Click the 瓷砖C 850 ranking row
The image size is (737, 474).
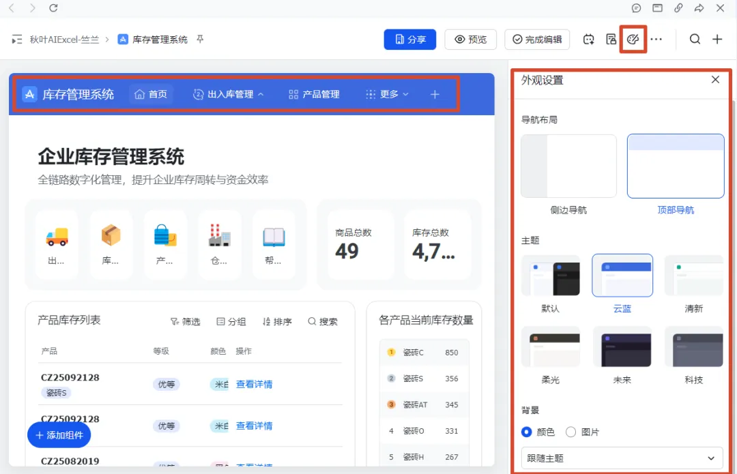pos(424,353)
